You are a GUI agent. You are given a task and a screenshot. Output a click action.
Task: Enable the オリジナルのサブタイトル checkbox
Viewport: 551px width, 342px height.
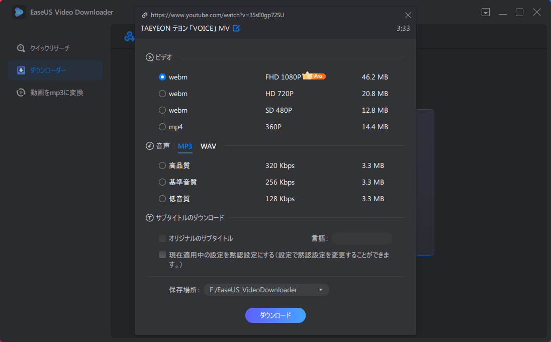[x=162, y=238]
